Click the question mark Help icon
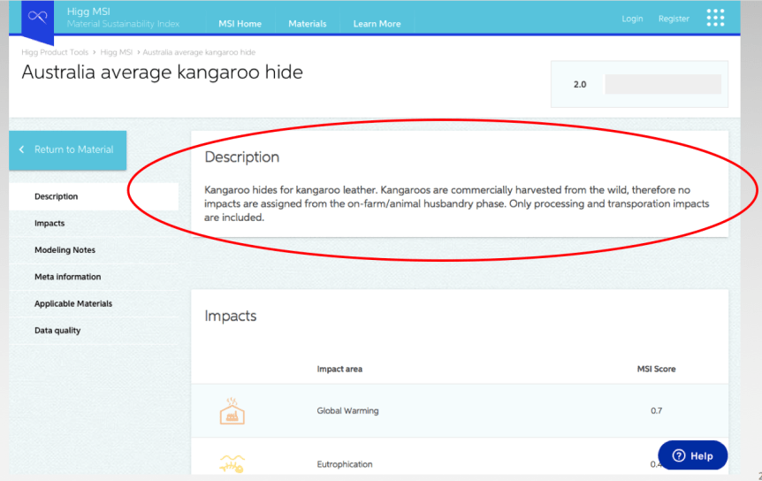 [679, 455]
